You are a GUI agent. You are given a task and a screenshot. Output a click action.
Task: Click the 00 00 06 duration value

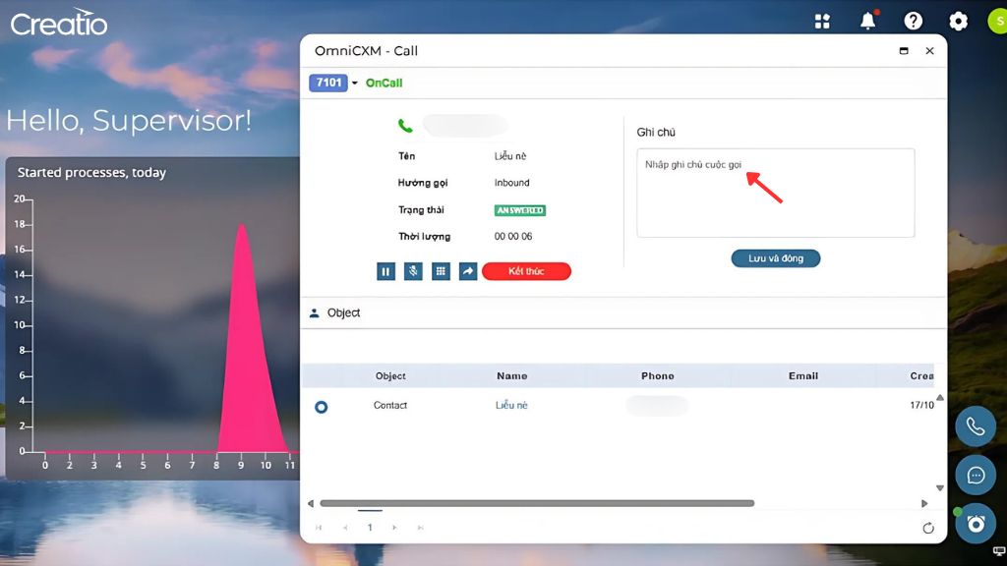click(513, 236)
